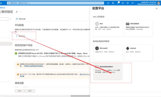Open the help question mark icon
161x97 pixels.
(x=128, y=3)
